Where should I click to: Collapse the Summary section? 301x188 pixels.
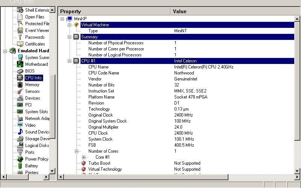pyautogui.click(x=70, y=37)
